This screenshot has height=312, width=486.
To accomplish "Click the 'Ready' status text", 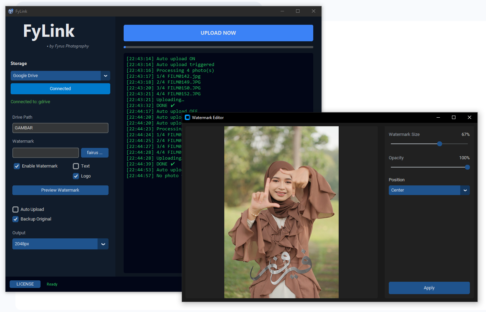I will pyautogui.click(x=52, y=284).
